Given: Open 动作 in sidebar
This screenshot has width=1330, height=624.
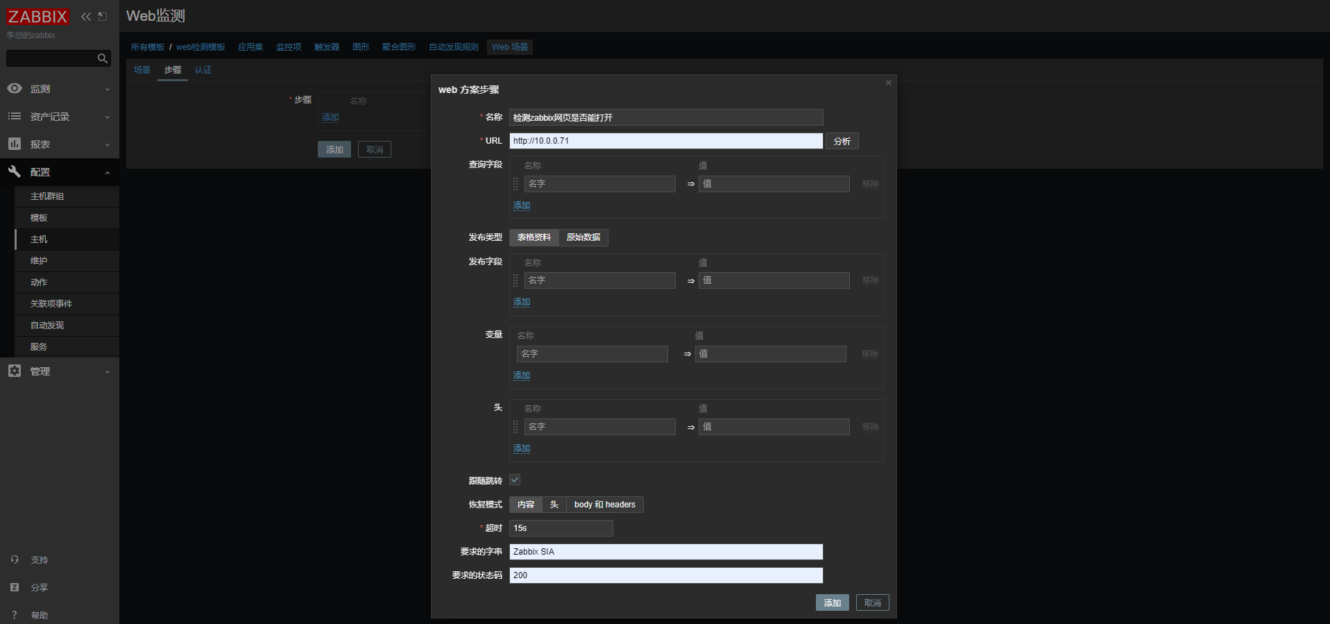Looking at the screenshot, I should (x=67, y=283).
